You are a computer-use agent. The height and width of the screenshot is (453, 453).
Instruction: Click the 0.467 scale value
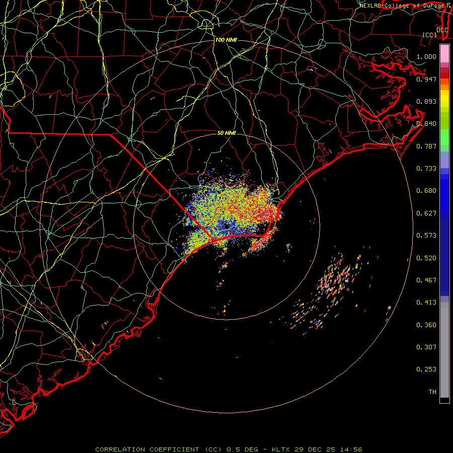[x=426, y=280]
